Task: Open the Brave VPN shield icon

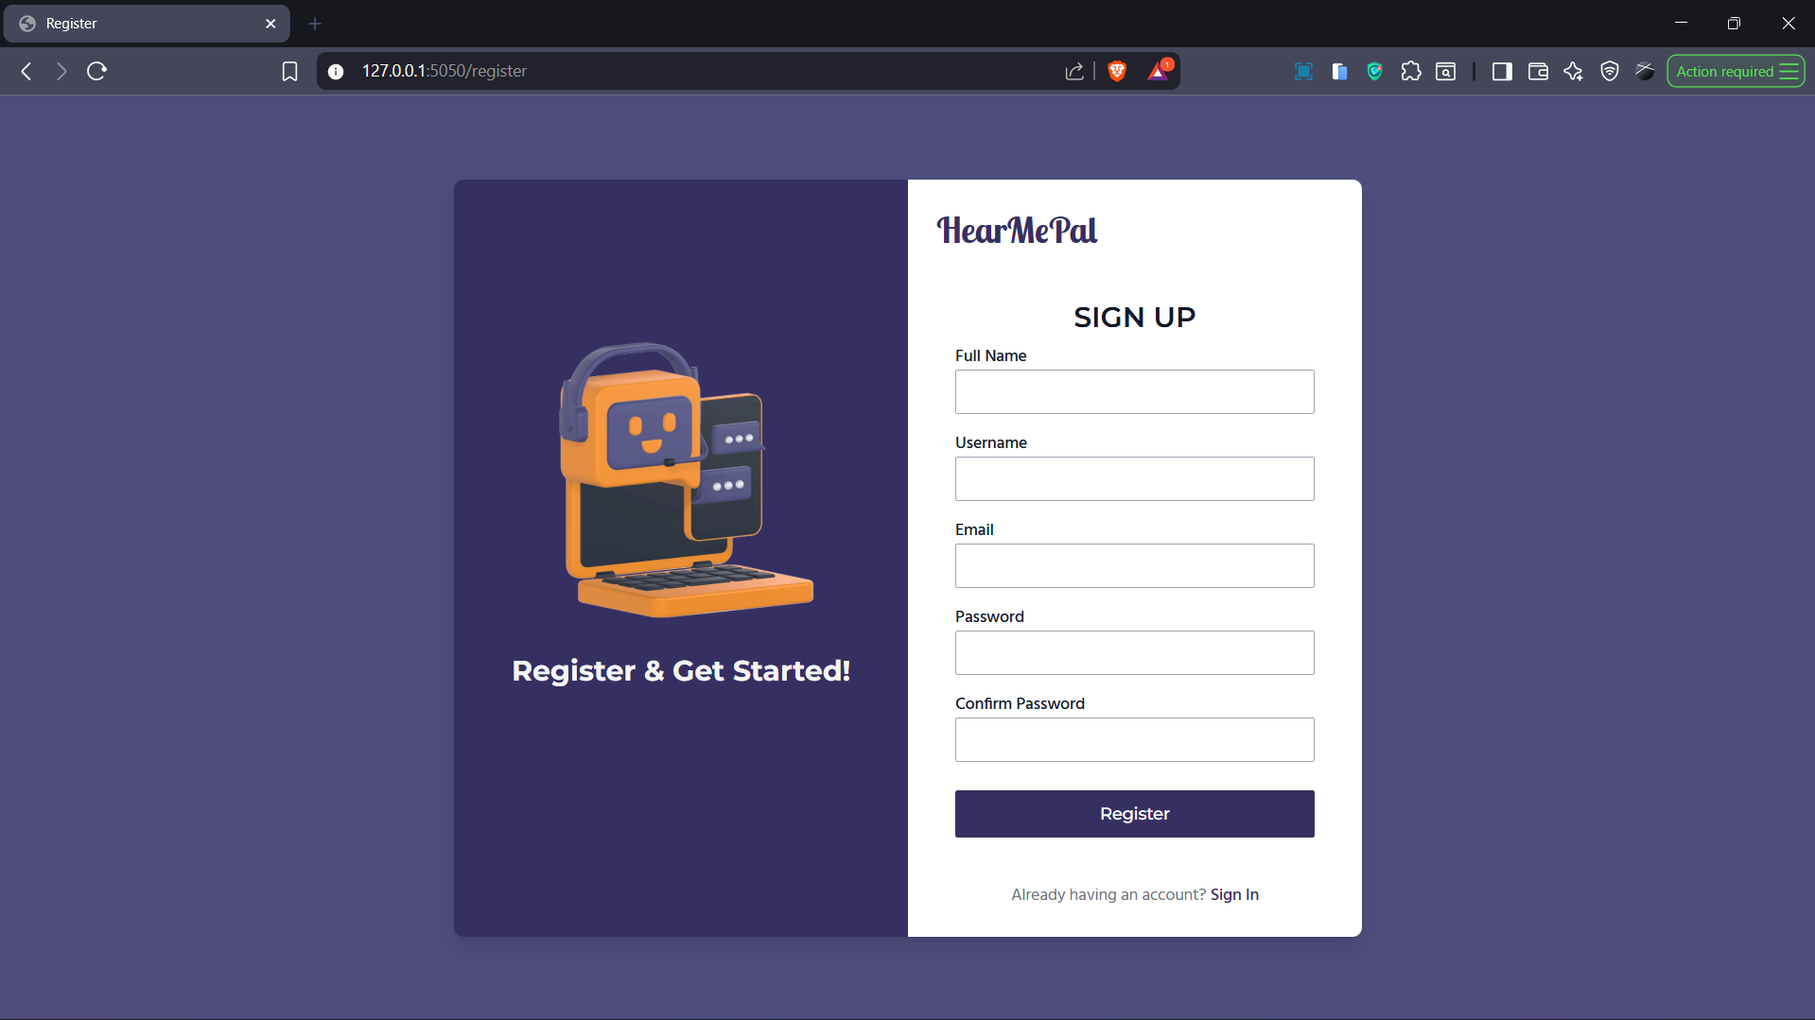Action: click(x=1609, y=71)
